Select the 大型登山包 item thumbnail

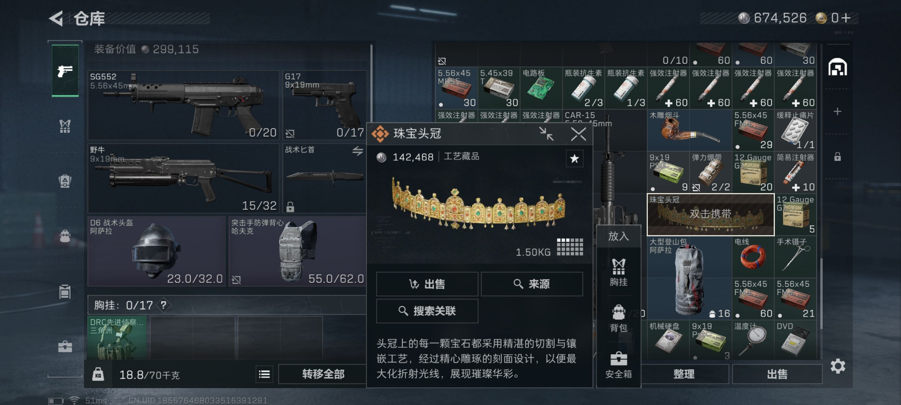pyautogui.click(x=689, y=278)
